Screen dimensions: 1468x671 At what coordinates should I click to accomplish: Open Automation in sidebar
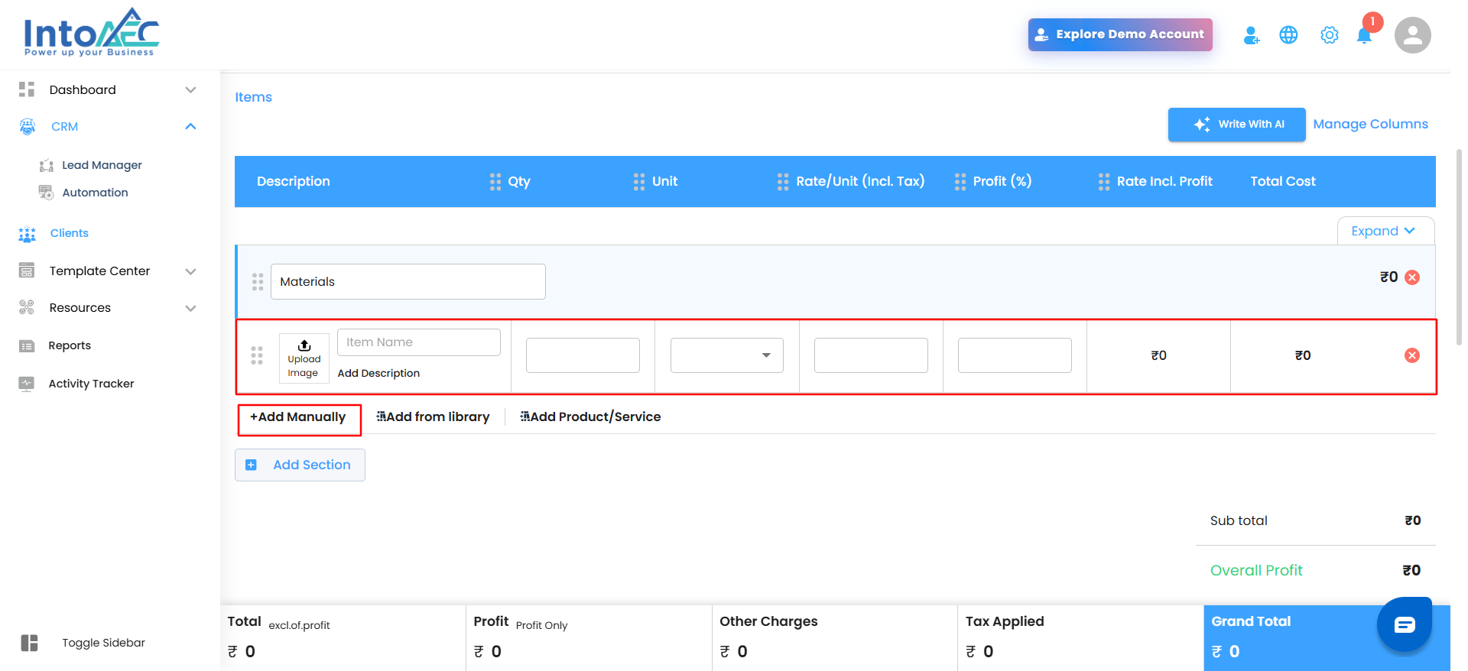[95, 193]
